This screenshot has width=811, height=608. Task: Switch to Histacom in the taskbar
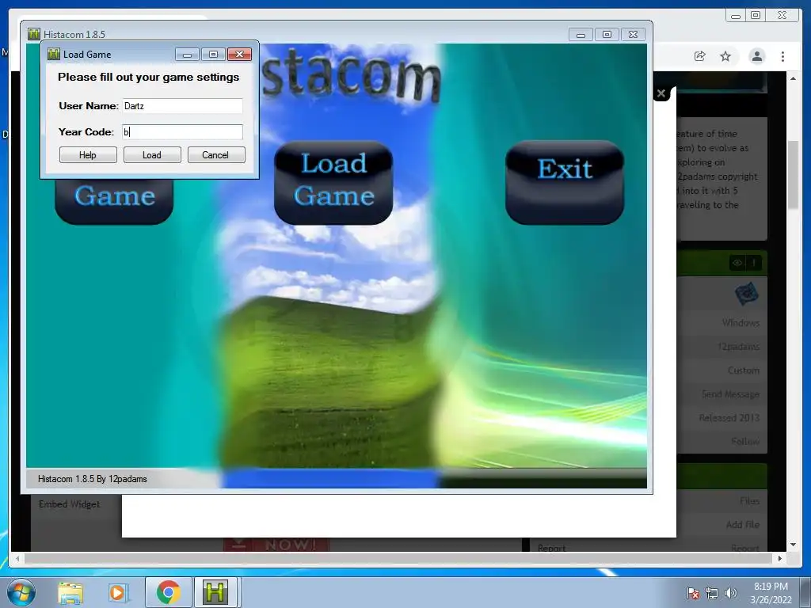[x=215, y=592]
